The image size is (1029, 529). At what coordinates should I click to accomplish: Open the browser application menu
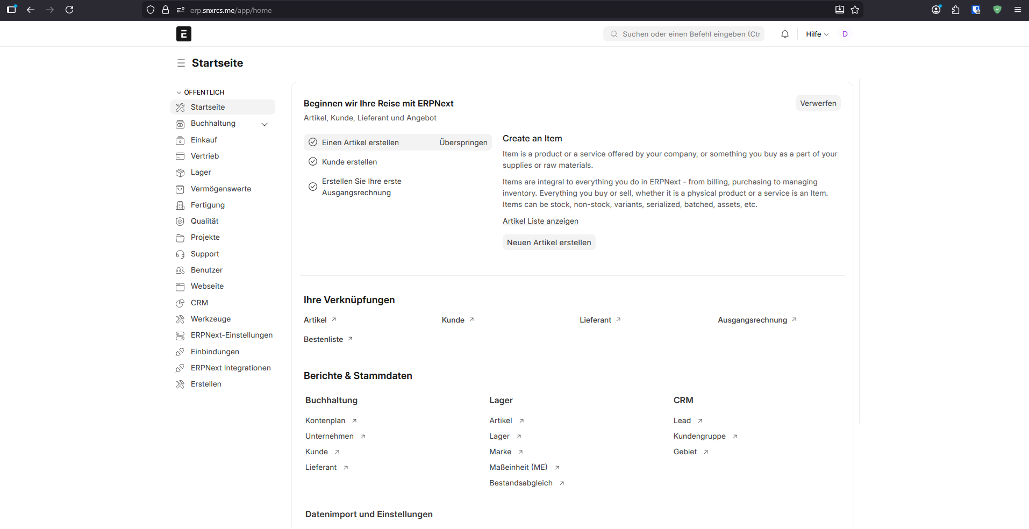1018,10
